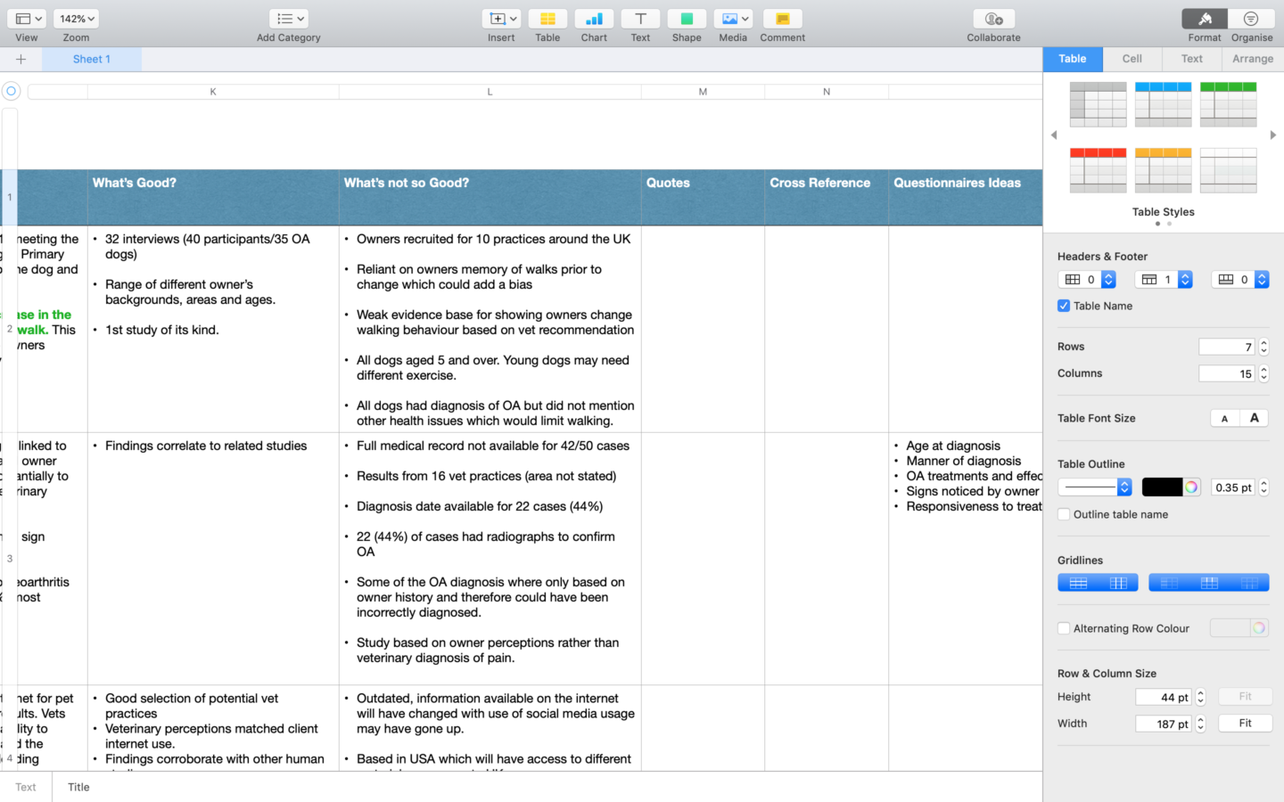1284x802 pixels.
Task: Open the Zoom 142% dropdown
Action: (76, 19)
